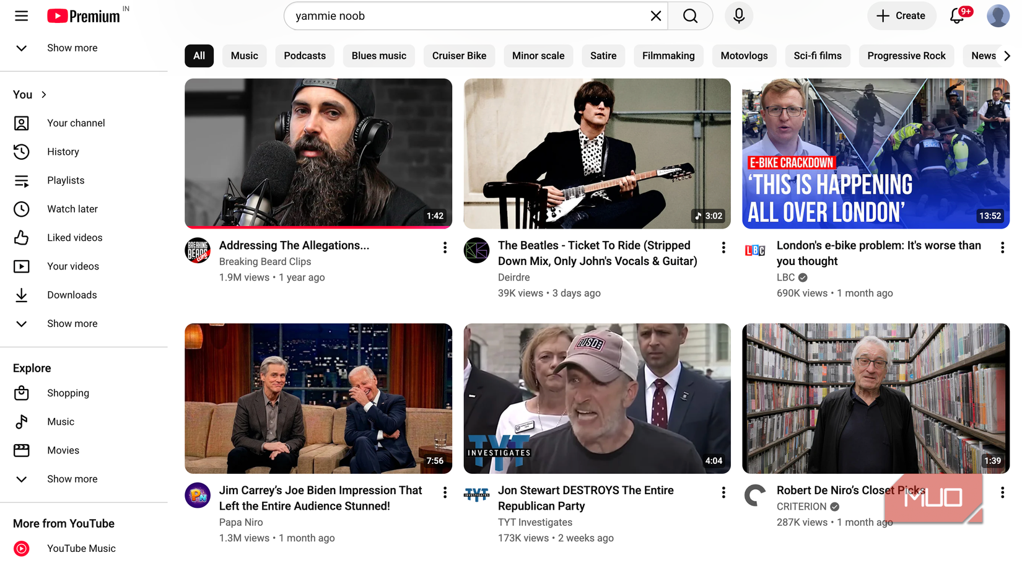Open title London's e-bike problem

(878, 253)
